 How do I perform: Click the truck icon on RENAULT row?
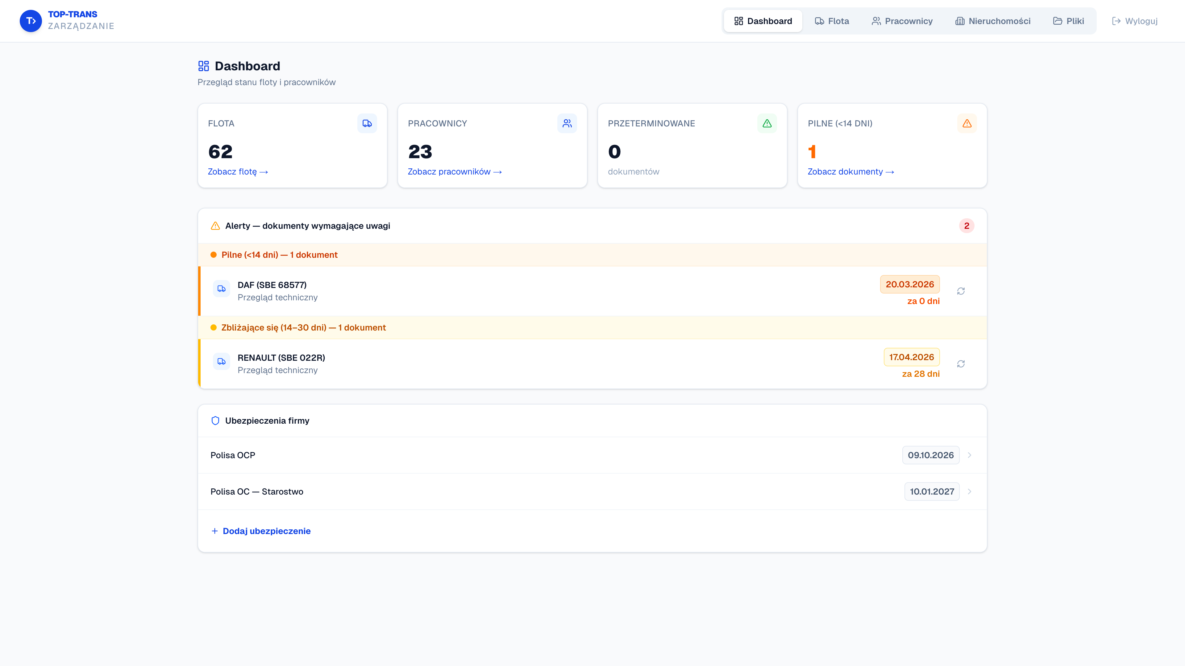[x=221, y=361]
